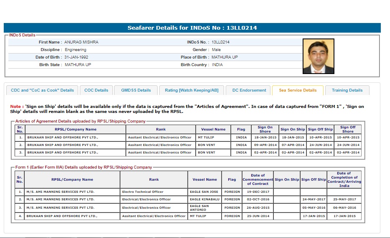The image size is (390, 238).
Task: Click the Electro Technical Officer rank cell
Action: [143, 192]
